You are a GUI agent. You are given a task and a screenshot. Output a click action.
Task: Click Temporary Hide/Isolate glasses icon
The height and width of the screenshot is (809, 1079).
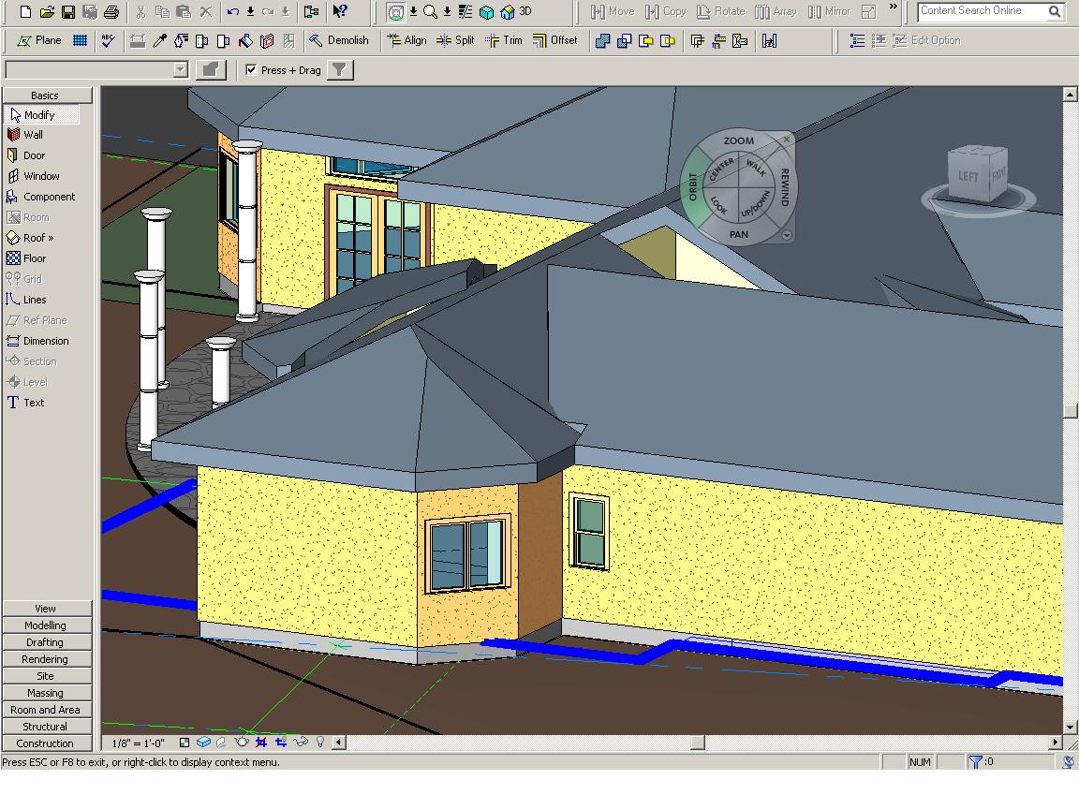302,743
